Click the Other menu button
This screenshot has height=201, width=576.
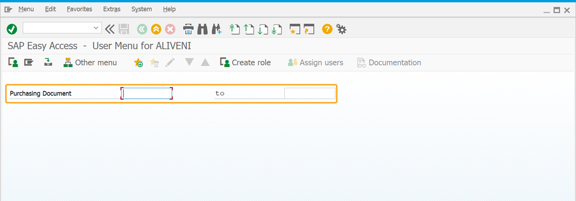coord(91,63)
